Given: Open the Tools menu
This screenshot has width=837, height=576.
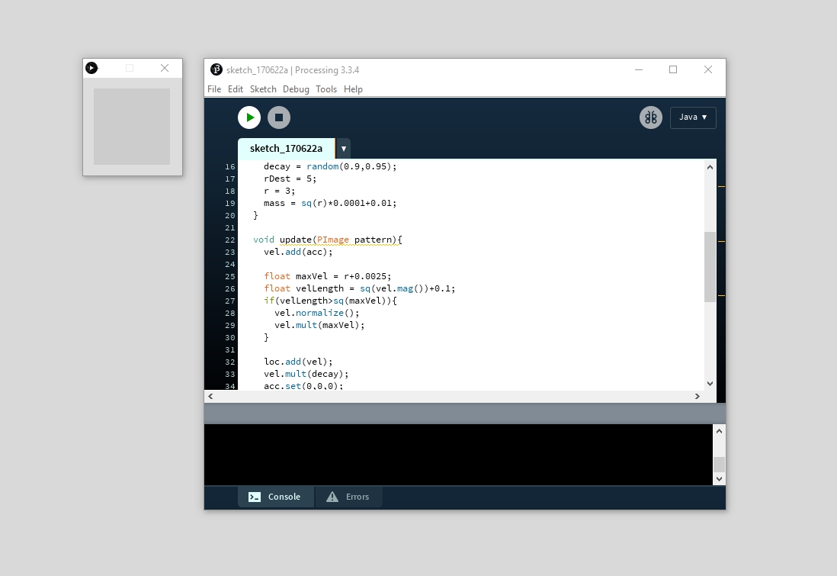Looking at the screenshot, I should tap(326, 89).
